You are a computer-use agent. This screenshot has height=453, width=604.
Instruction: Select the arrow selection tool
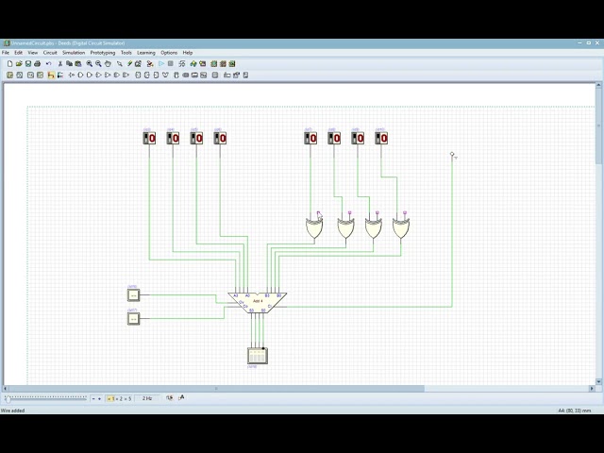120,63
